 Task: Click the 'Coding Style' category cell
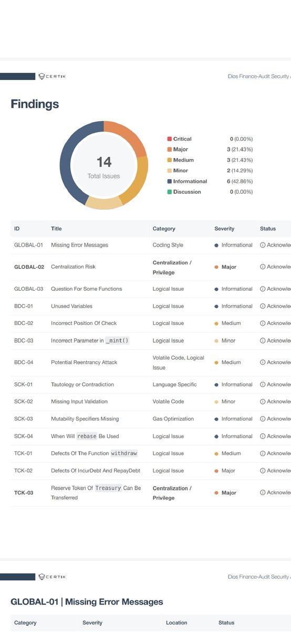[168, 245]
